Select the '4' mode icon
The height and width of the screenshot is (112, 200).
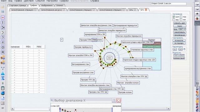pos(3,42)
